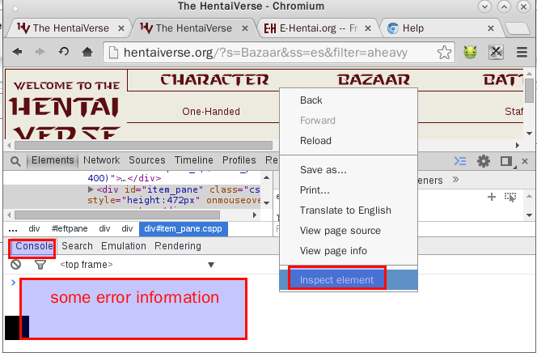Click the browser forward arrow

click(40, 52)
